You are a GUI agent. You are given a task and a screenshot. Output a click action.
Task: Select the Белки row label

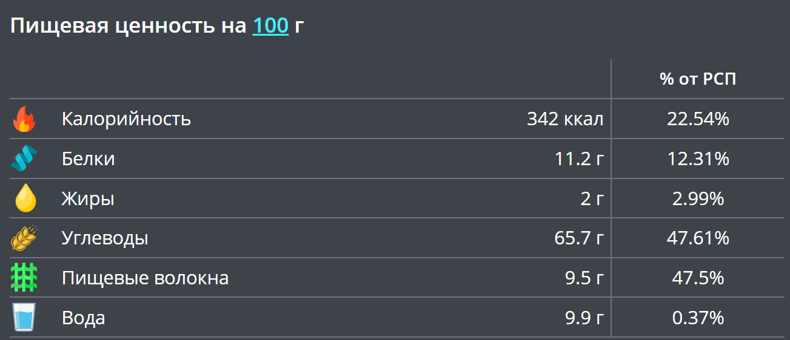88,159
